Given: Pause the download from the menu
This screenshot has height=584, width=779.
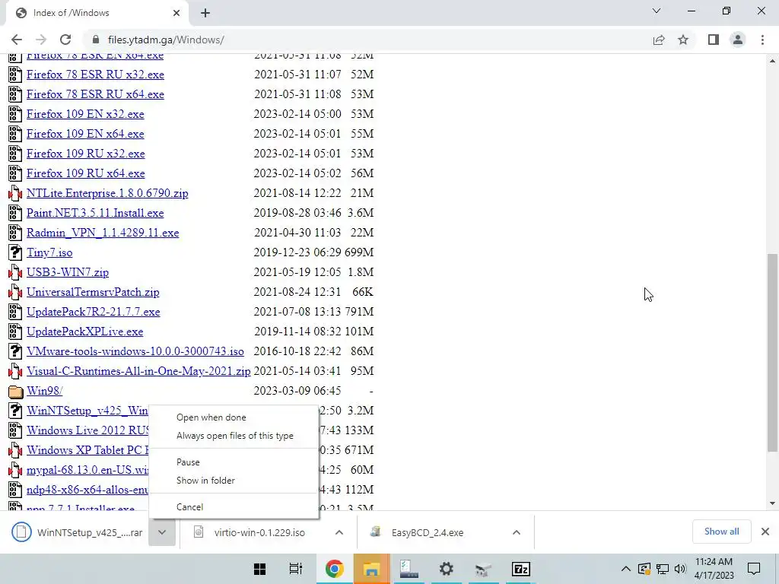Looking at the screenshot, I should (188, 462).
